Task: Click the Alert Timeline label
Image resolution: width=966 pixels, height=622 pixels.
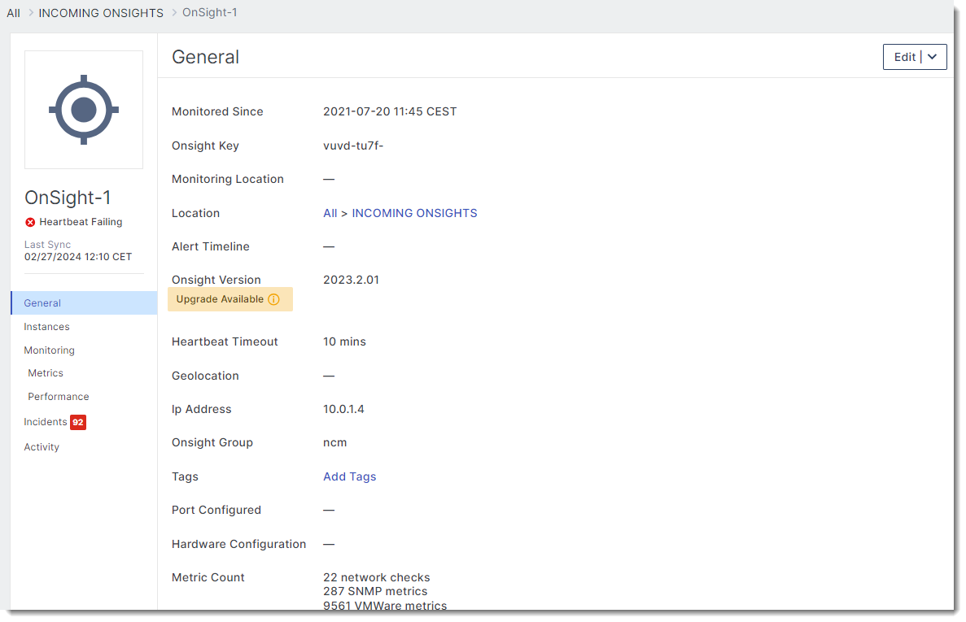Action: point(211,246)
